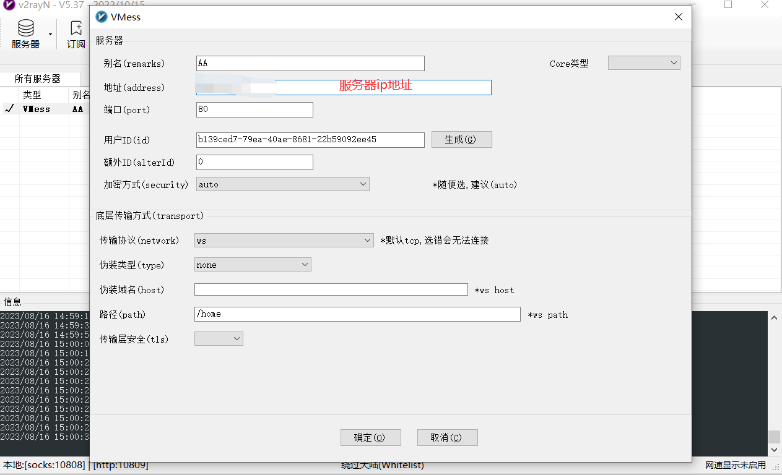The height and width of the screenshot is (475, 782).
Task: Click the 额外ID(alterId) label
Action: (139, 163)
